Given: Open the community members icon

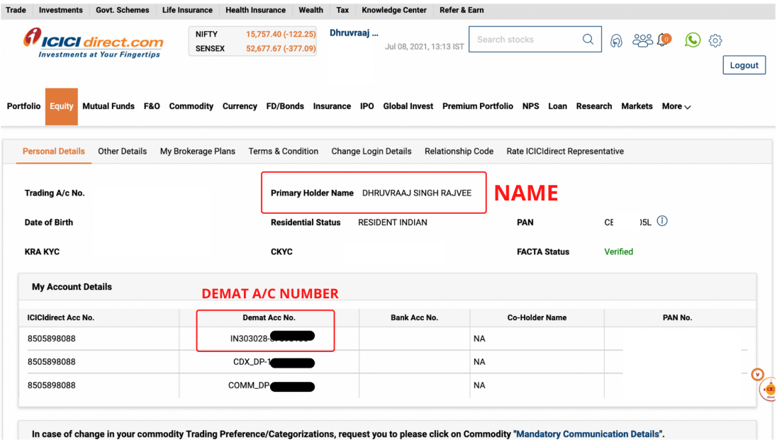Looking at the screenshot, I should [x=642, y=40].
